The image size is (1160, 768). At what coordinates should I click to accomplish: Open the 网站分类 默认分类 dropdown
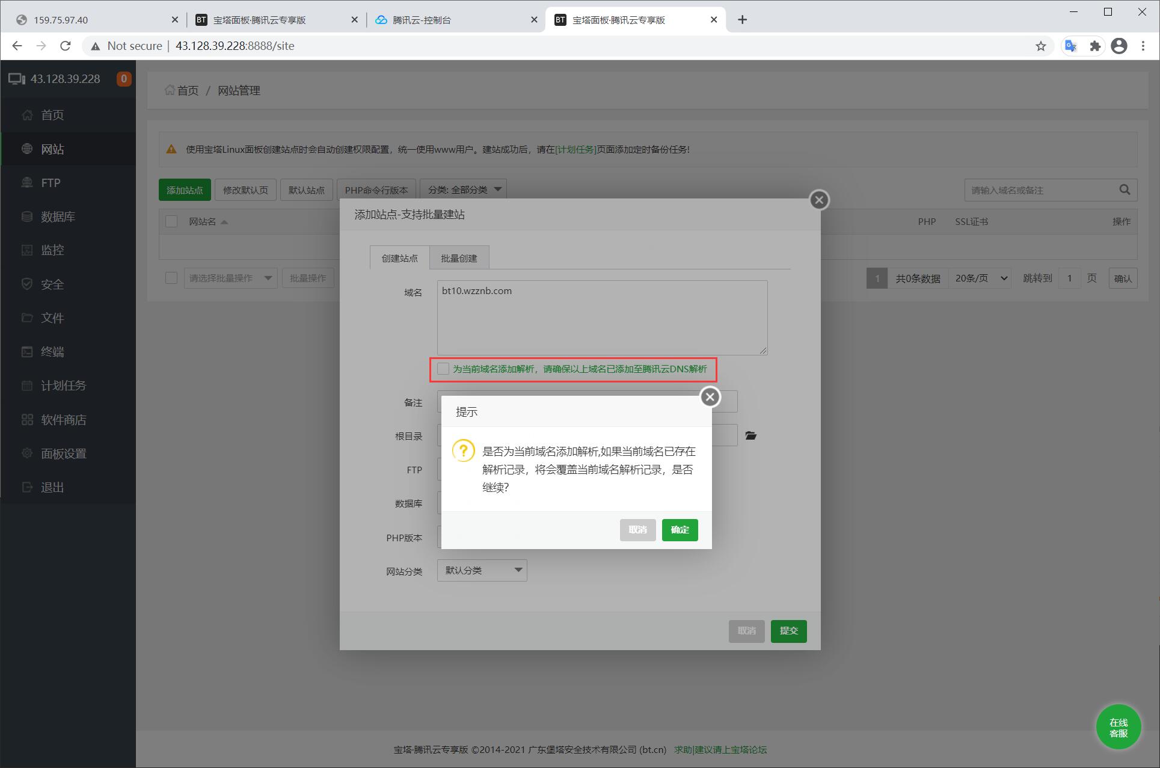coord(482,570)
